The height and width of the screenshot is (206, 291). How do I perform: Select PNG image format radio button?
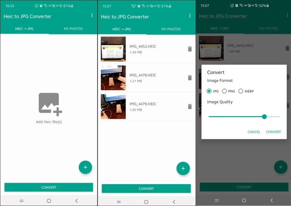[224, 91]
